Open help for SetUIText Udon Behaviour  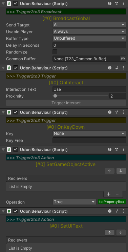[110, 211]
